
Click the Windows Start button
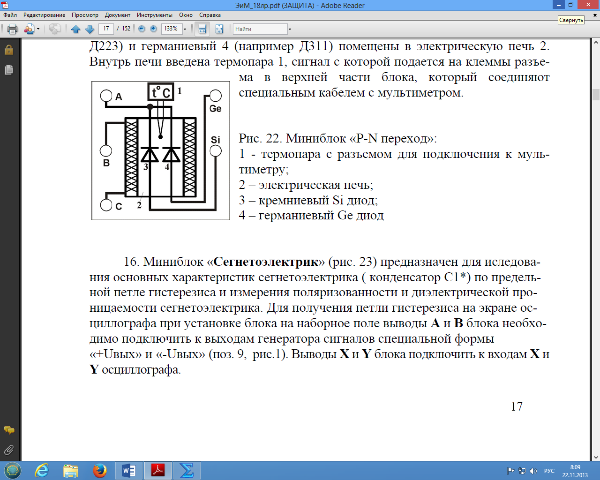coord(13,471)
